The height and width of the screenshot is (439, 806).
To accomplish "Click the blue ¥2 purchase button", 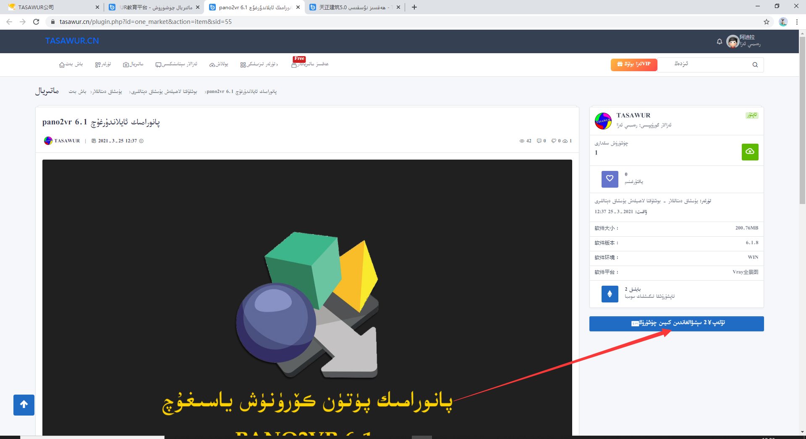I will pyautogui.click(x=676, y=323).
